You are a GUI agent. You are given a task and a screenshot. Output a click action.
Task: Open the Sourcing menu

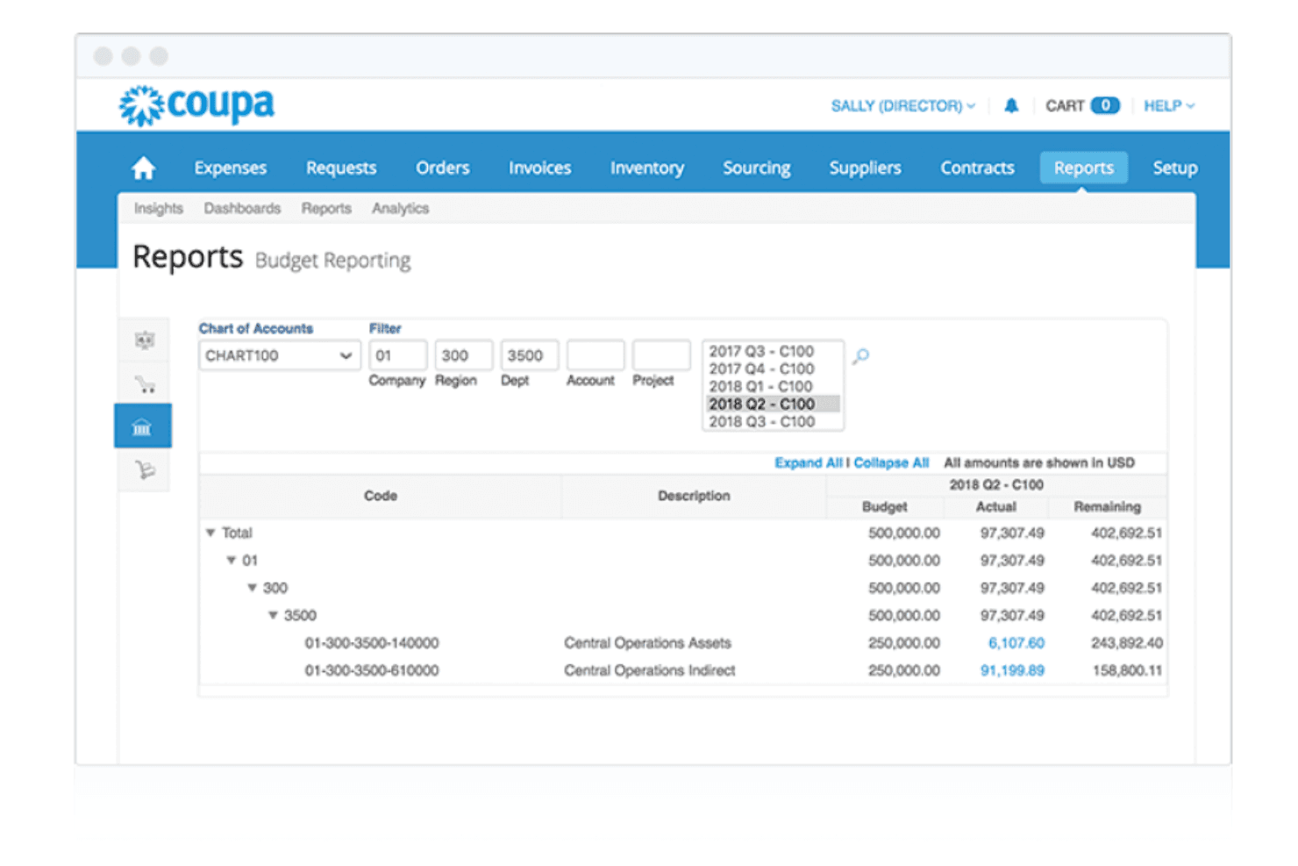757,168
